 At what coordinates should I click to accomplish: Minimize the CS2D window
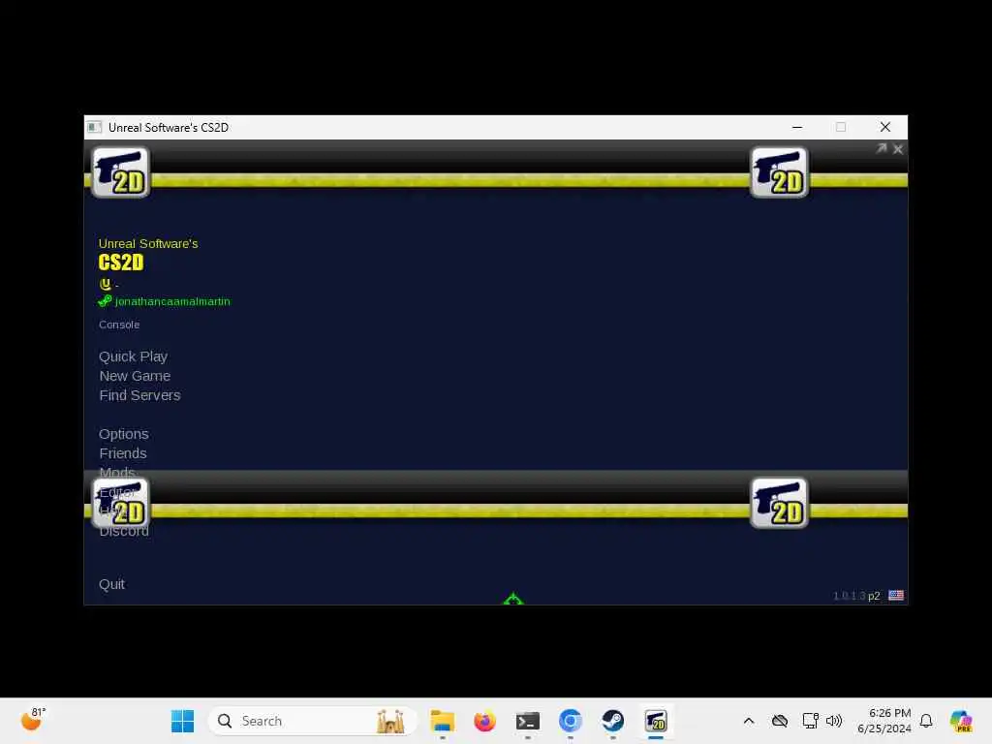(797, 127)
